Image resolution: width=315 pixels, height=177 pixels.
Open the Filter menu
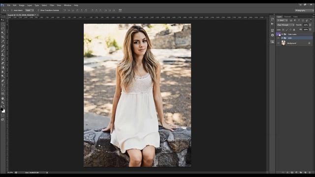[x=52, y=5]
